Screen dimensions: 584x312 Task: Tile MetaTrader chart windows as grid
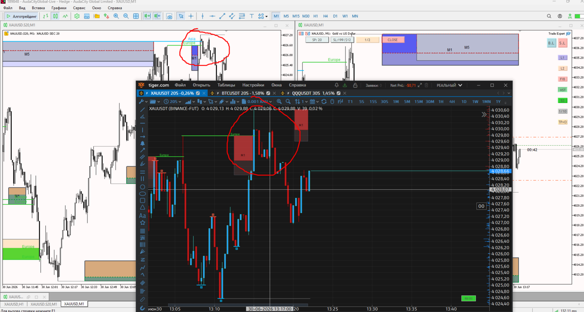(x=136, y=16)
